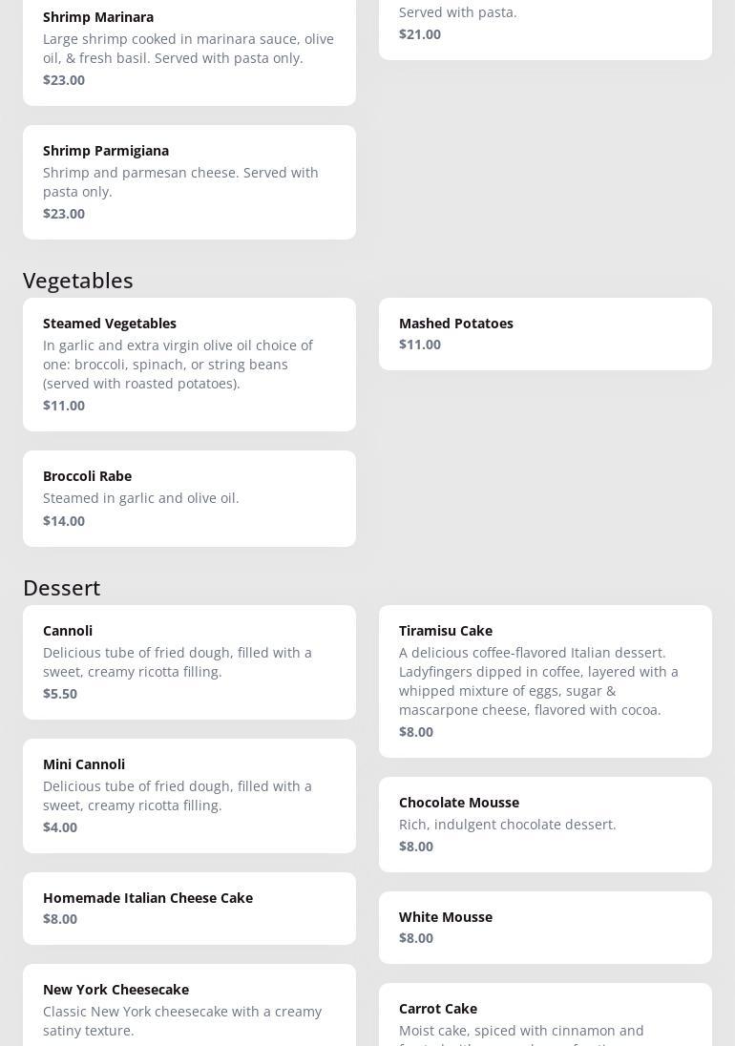Click the Shrimp Parmigiana card
This screenshot has height=1046, width=735.
[189, 181]
